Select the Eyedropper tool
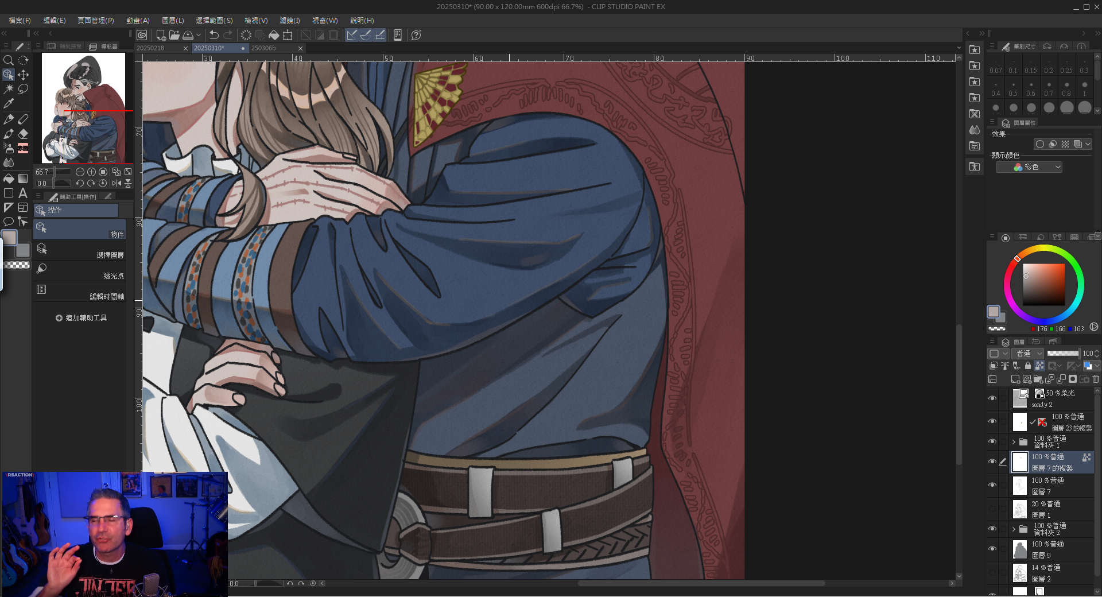Viewport: 1102px width, 597px height. [9, 104]
